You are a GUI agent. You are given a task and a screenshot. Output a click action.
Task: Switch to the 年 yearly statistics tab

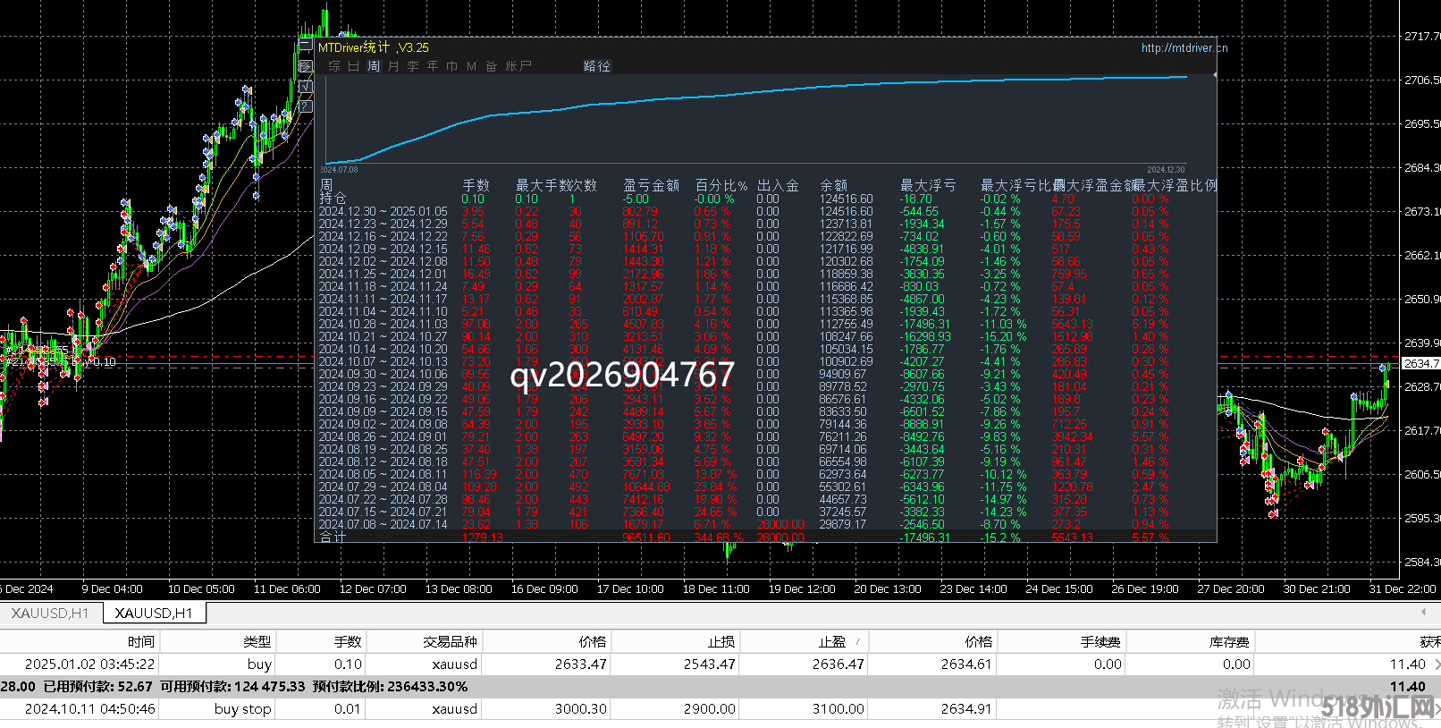click(x=433, y=66)
